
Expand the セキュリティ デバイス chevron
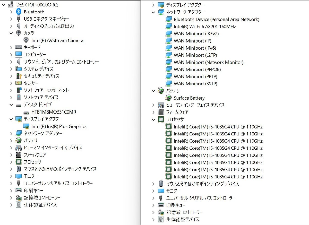click(x=11, y=76)
